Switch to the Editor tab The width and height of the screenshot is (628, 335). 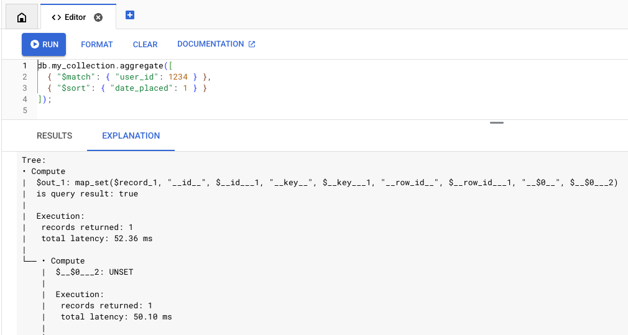point(69,17)
